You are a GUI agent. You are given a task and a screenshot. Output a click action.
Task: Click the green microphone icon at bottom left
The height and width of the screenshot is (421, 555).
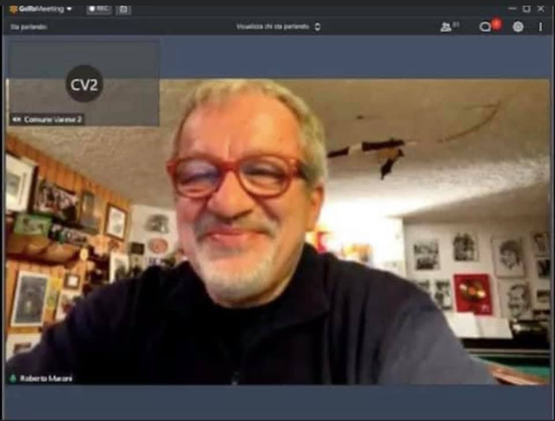[x=13, y=378]
